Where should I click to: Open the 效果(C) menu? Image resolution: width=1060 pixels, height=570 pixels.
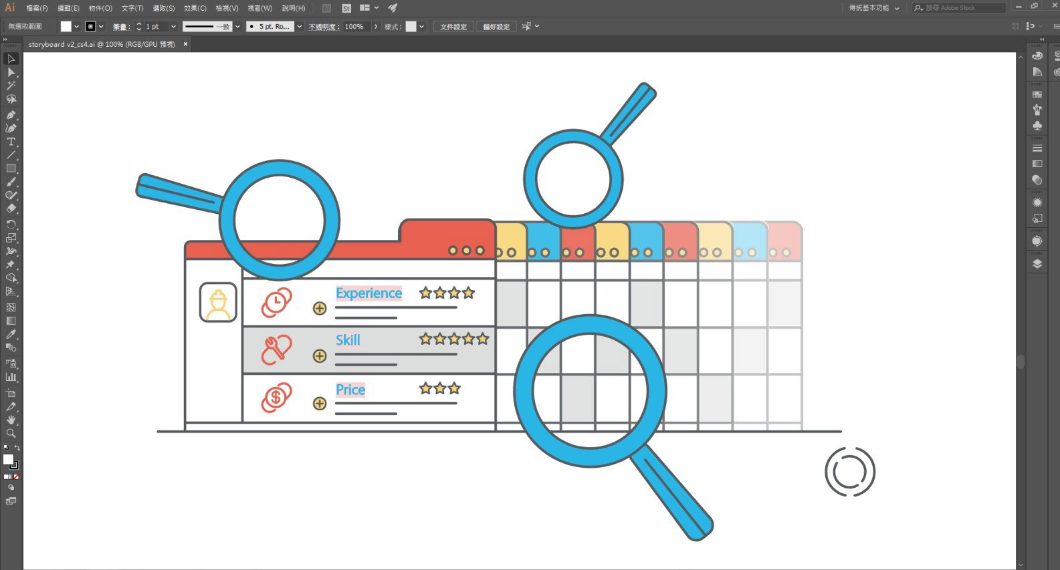[x=195, y=8]
